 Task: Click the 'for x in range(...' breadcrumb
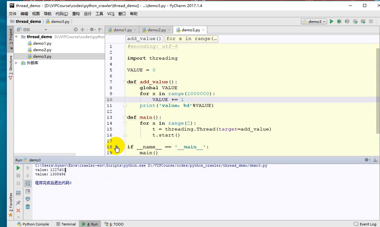192,39
